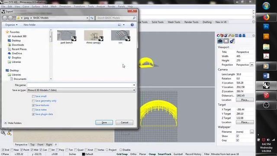Click the Windows Start orb
The width and height of the screenshot is (277, 156).
click(266, 6)
